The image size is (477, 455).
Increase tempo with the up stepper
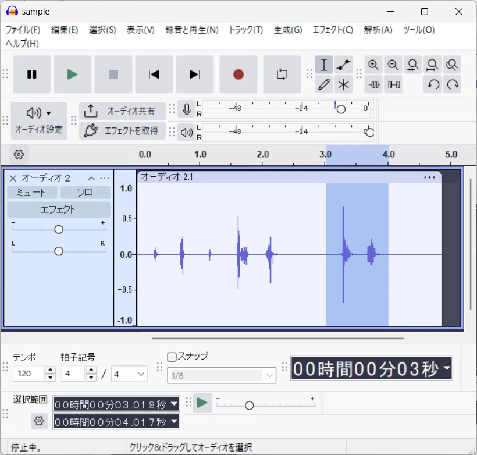pyautogui.click(x=50, y=370)
